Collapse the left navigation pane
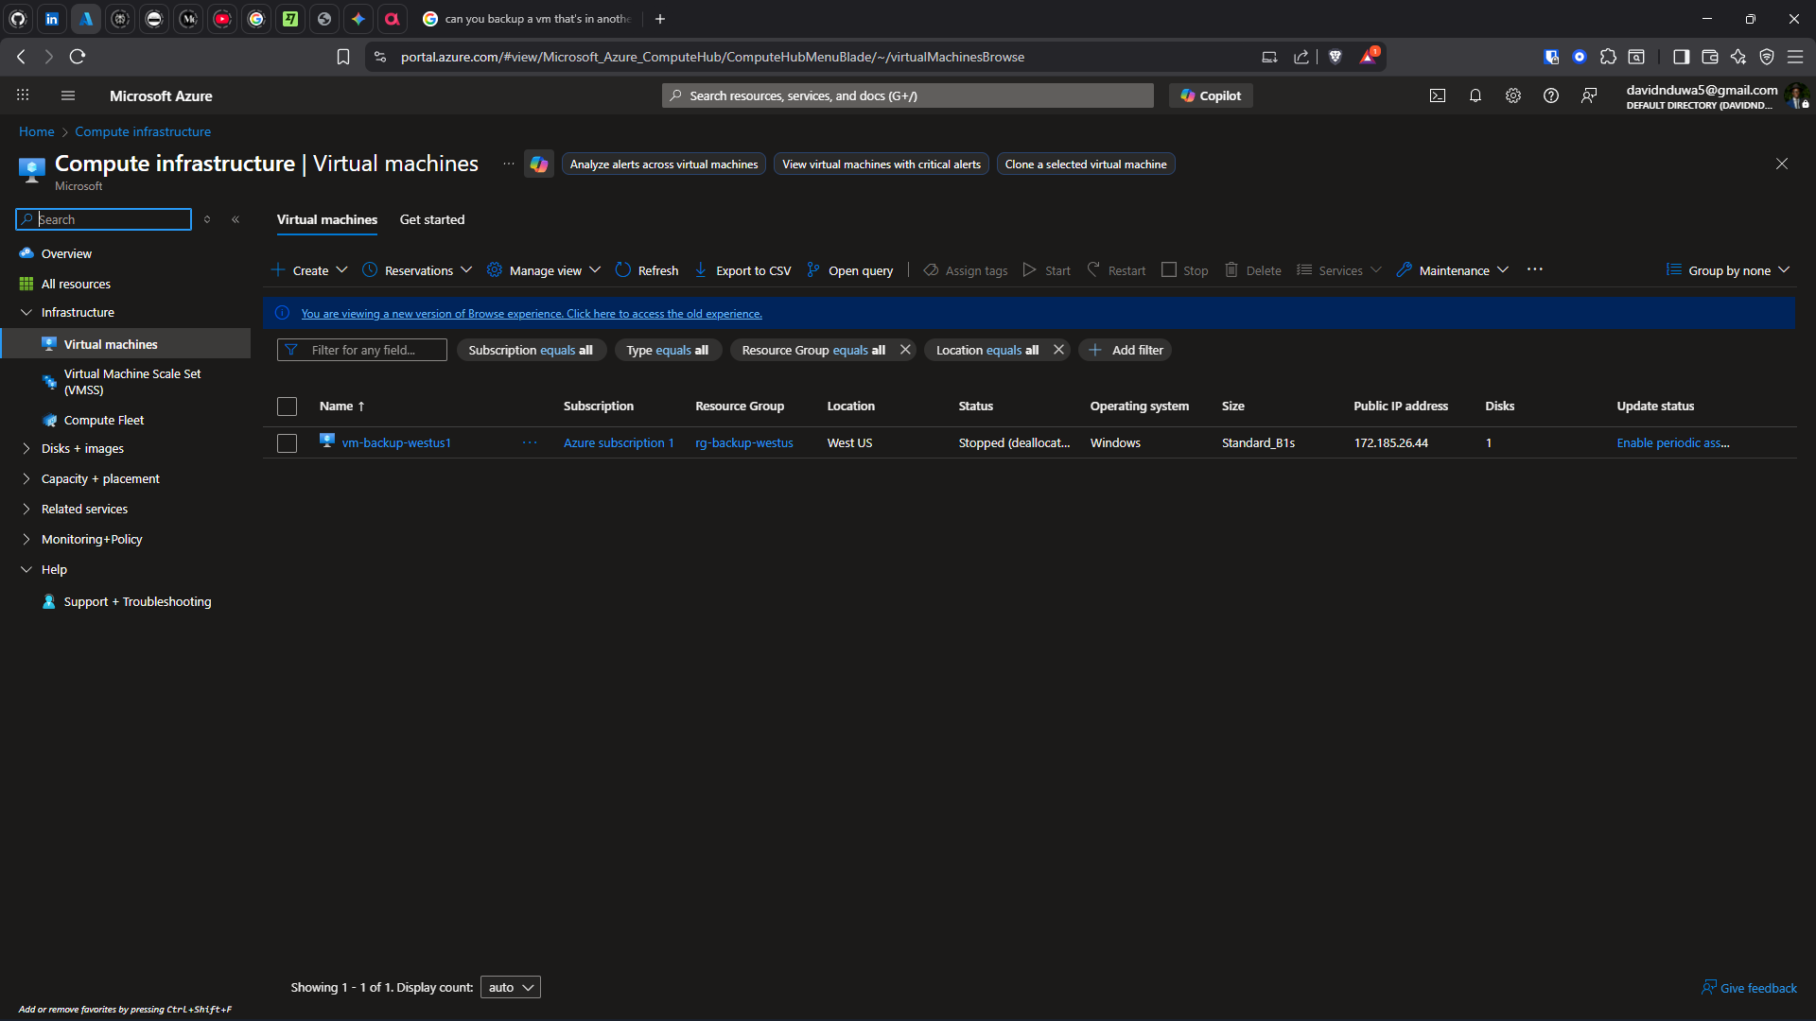This screenshot has height=1021, width=1816. 236,219
